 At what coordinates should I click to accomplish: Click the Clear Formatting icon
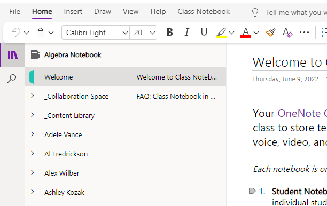[287, 33]
